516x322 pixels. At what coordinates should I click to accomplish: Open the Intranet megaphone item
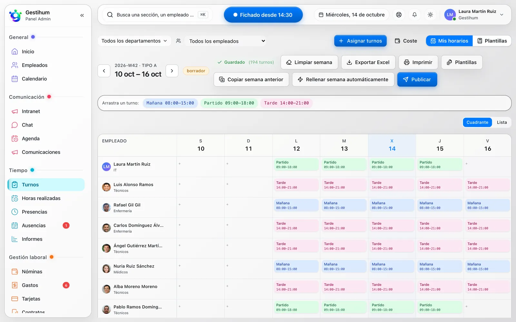(15, 111)
